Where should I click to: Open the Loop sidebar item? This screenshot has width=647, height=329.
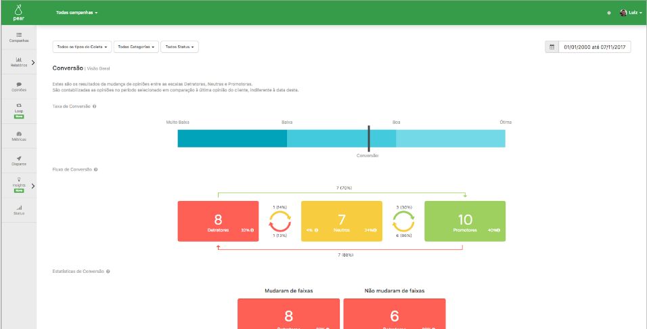tap(19, 112)
